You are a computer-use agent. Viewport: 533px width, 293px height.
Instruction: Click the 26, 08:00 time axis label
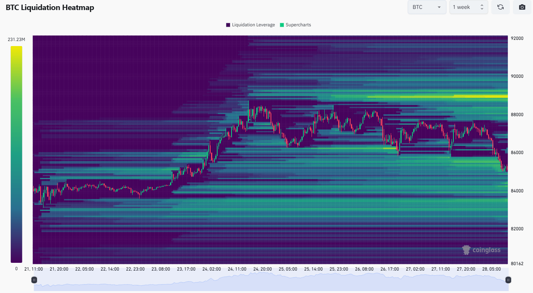point(364,269)
